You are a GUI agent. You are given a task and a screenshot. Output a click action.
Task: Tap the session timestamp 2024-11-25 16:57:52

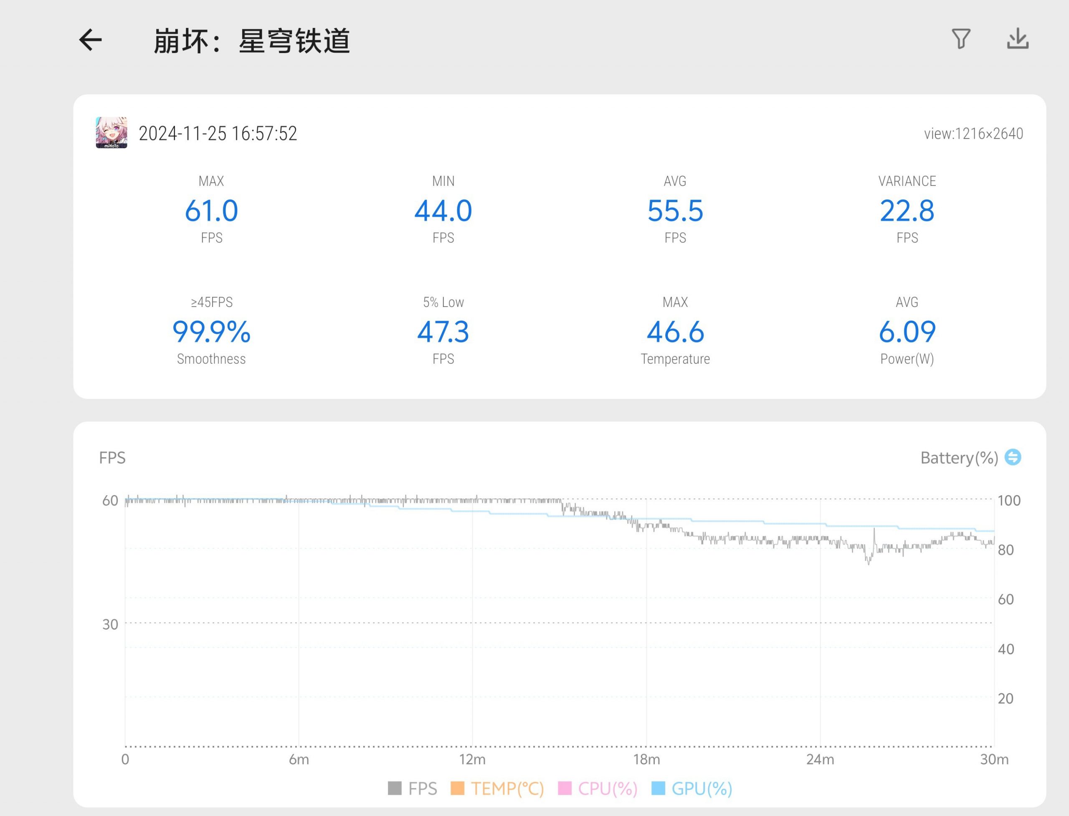[x=218, y=134]
